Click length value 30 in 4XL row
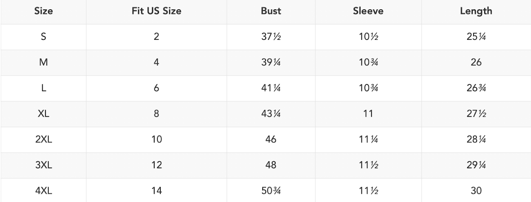 point(476,190)
